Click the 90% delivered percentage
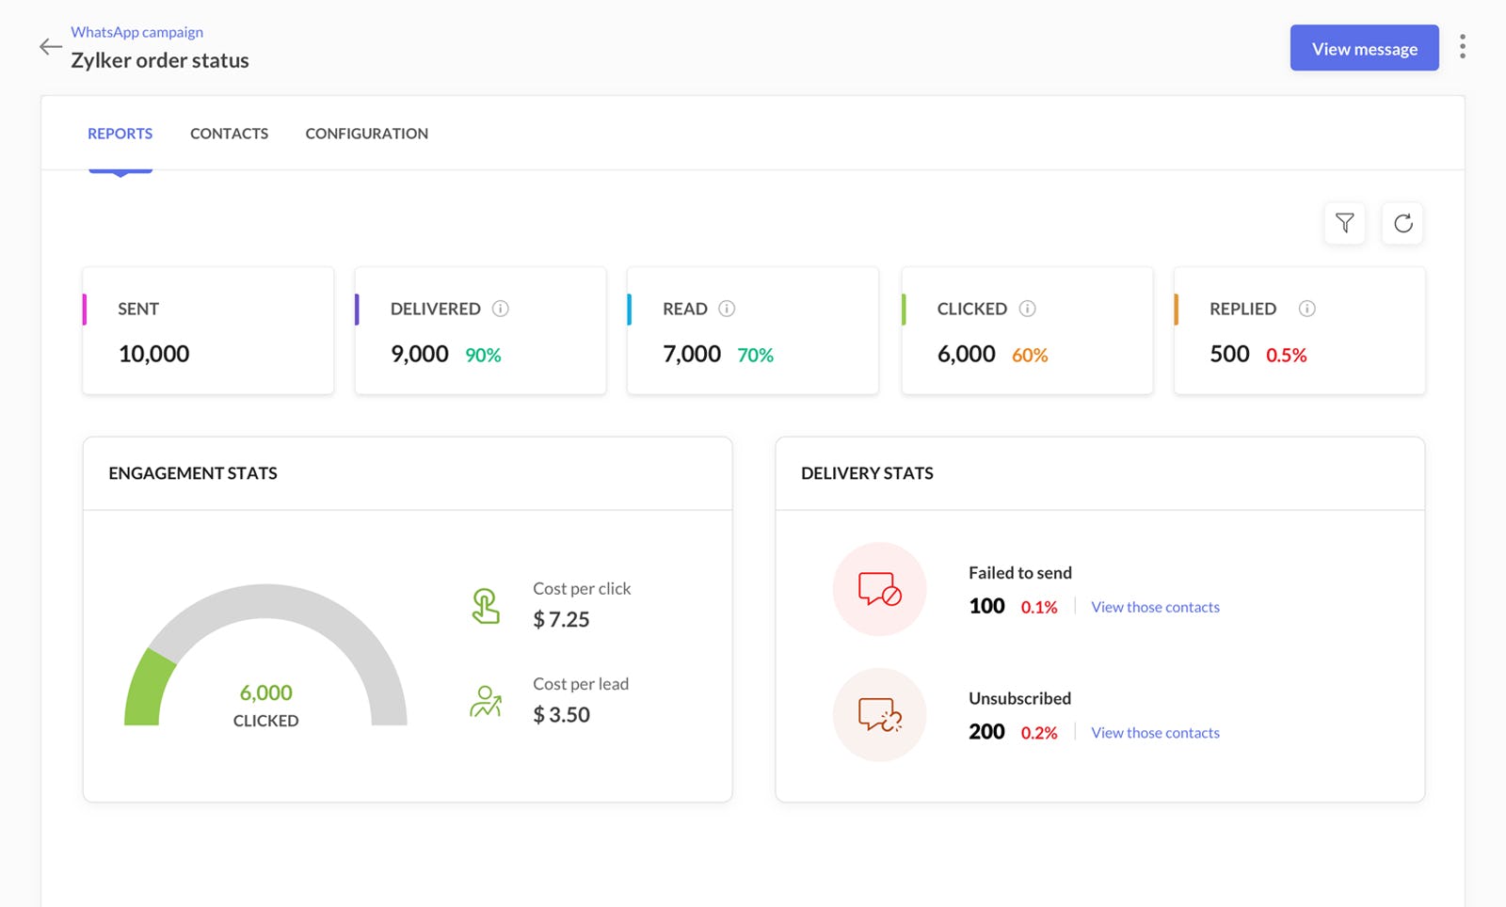 (483, 356)
